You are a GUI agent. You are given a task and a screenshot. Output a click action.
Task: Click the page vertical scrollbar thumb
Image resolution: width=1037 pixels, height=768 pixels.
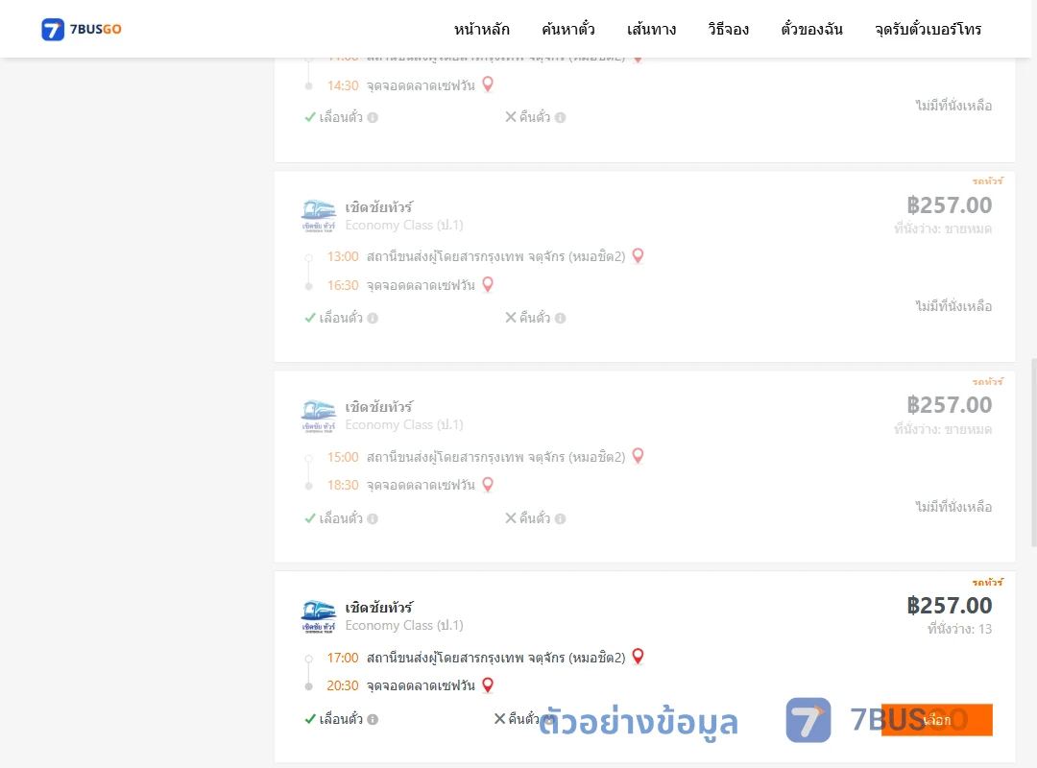[x=1034, y=452]
